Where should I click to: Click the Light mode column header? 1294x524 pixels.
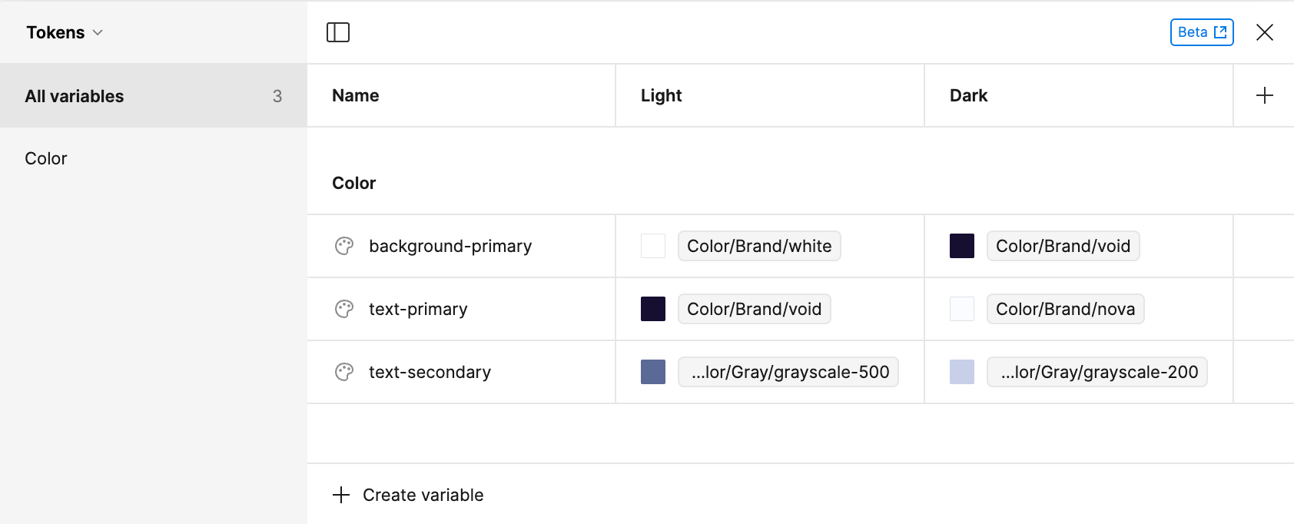tap(662, 95)
